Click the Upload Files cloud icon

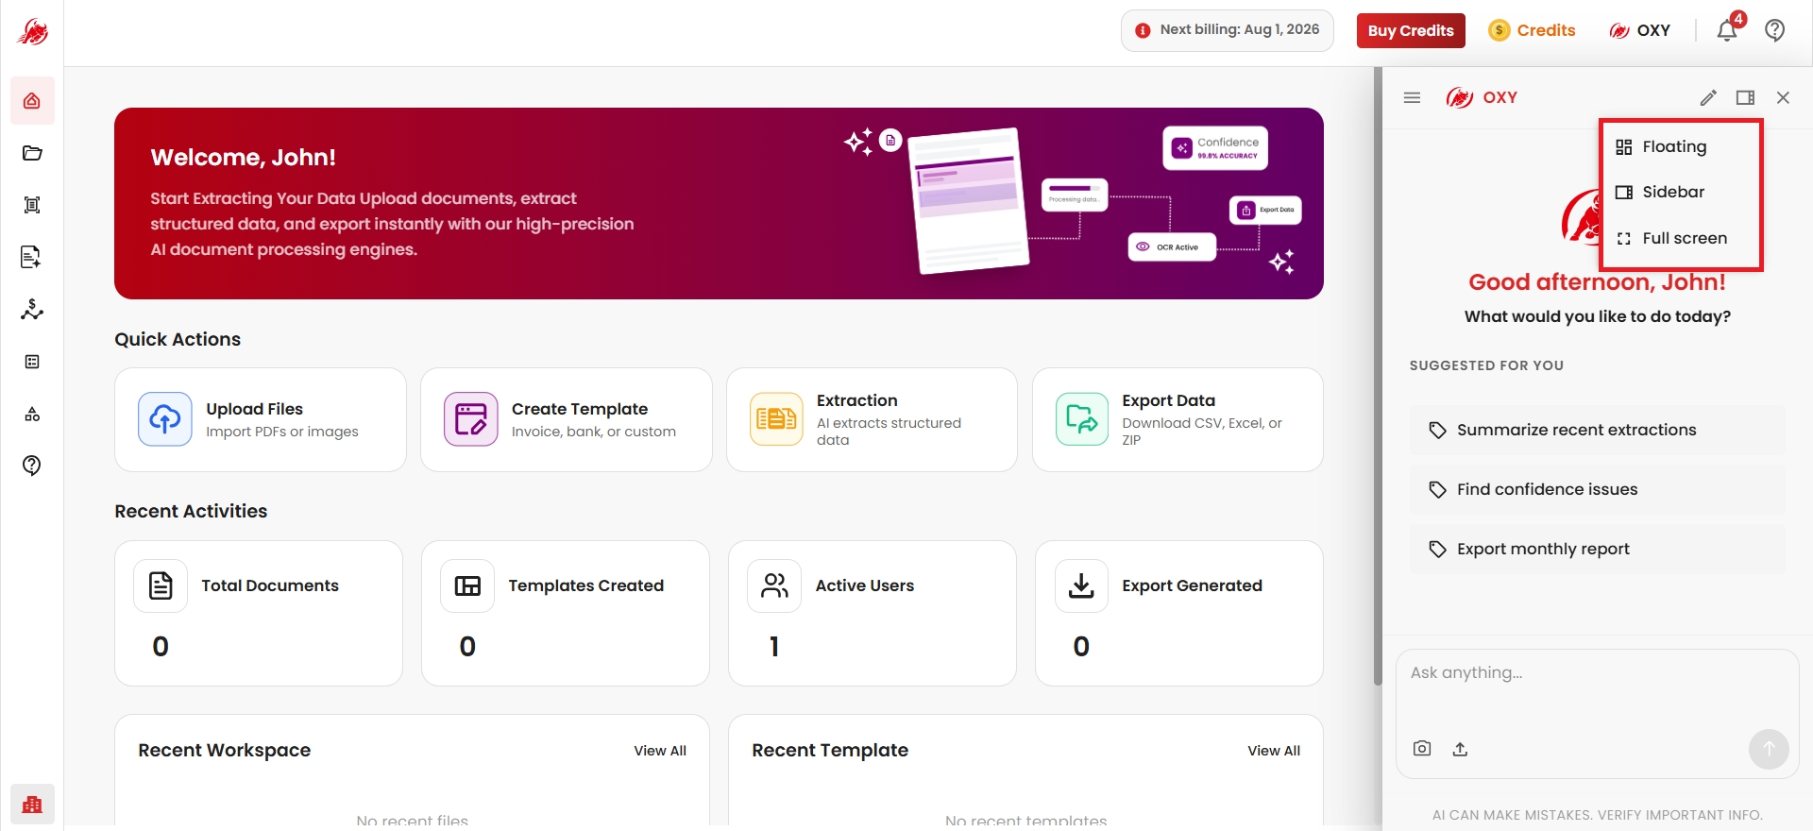click(x=165, y=419)
